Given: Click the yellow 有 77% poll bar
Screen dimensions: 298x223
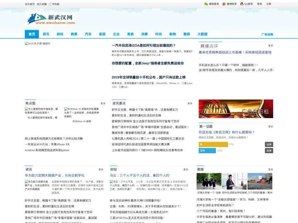Looking at the screenshot, I should point(213,145).
